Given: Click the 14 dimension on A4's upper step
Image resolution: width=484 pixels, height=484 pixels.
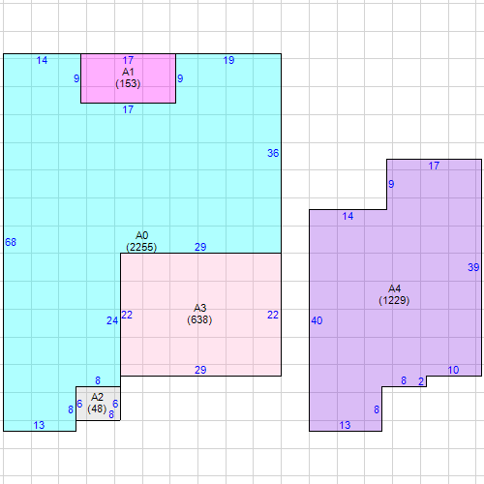Looking at the screenshot, I should (x=348, y=216).
